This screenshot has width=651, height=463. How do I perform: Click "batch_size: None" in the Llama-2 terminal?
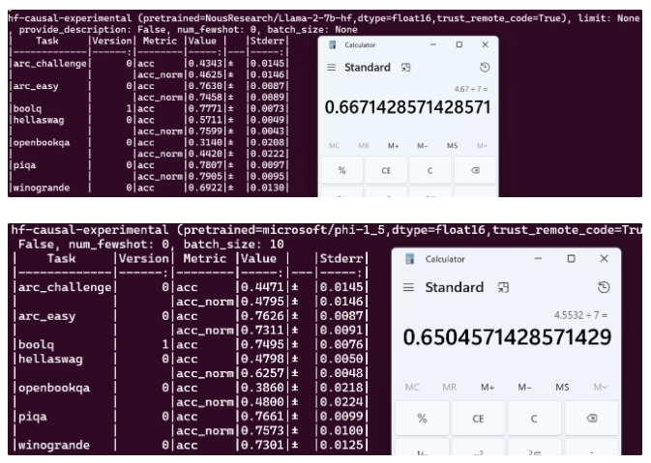[312, 29]
